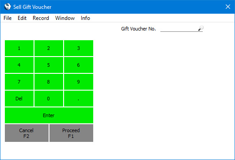The image size is (235, 160).
Task: Click the green Enter key
Action: 49,115
